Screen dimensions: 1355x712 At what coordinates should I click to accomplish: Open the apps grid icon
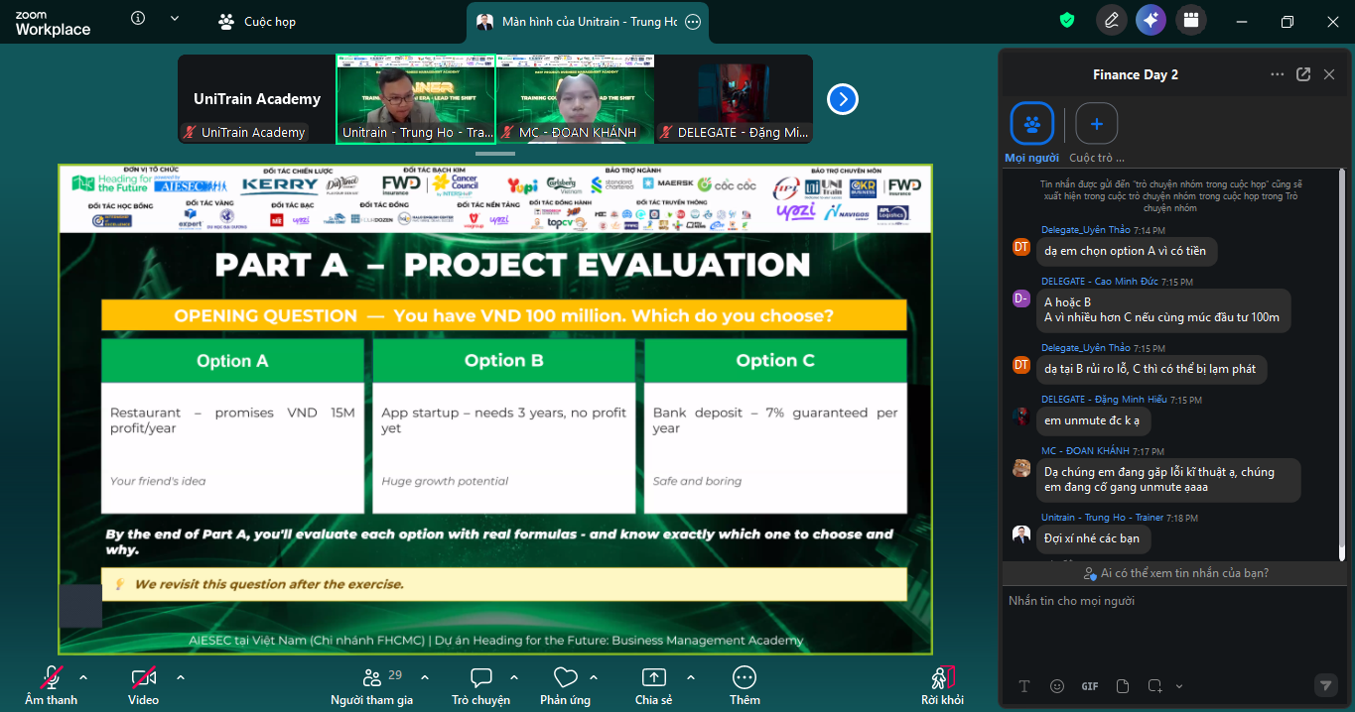[x=1190, y=20]
